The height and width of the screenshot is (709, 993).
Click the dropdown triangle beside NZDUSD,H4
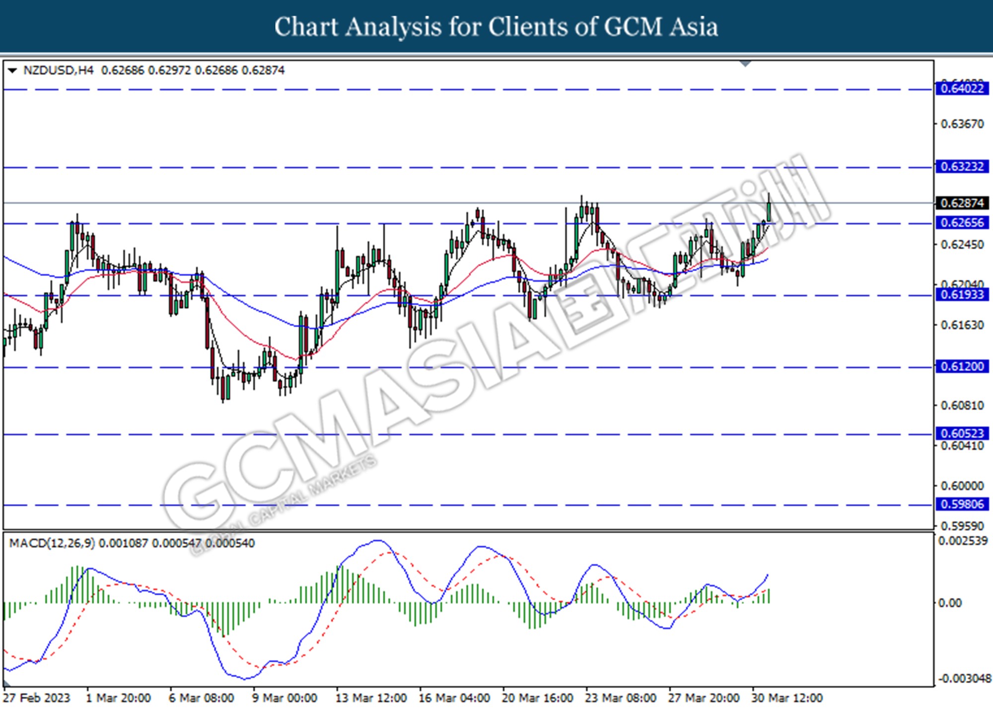coord(12,71)
